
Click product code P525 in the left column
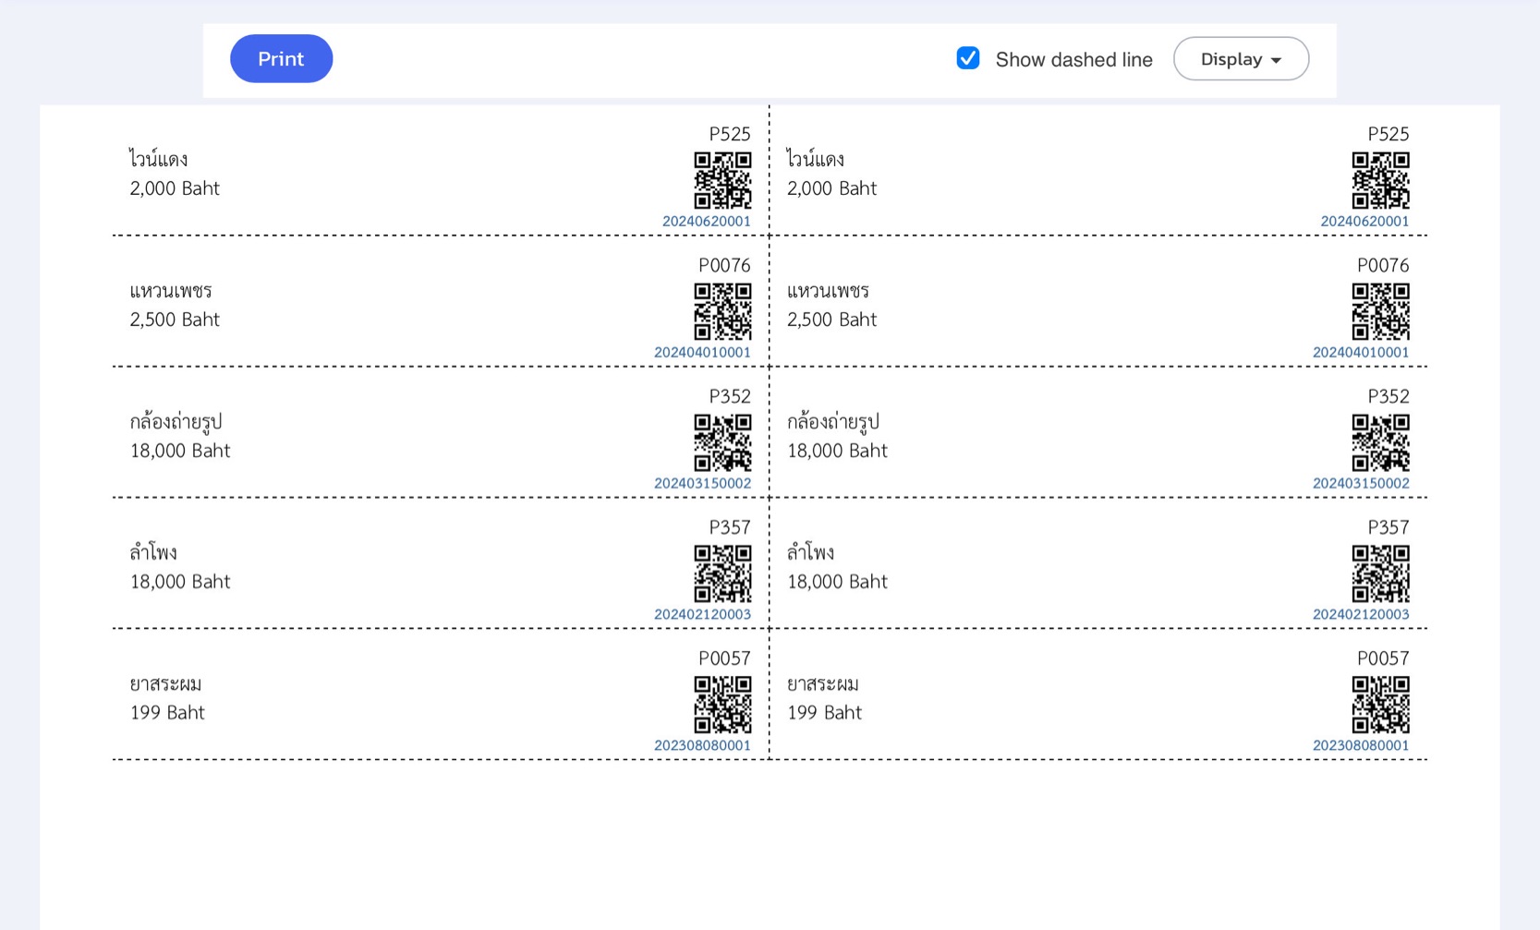(730, 134)
